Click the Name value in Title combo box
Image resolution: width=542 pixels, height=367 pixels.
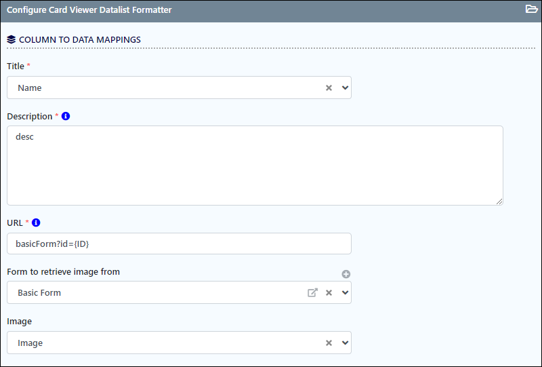(x=30, y=88)
